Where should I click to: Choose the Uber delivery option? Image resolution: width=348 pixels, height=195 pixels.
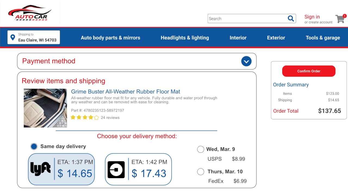click(138, 169)
